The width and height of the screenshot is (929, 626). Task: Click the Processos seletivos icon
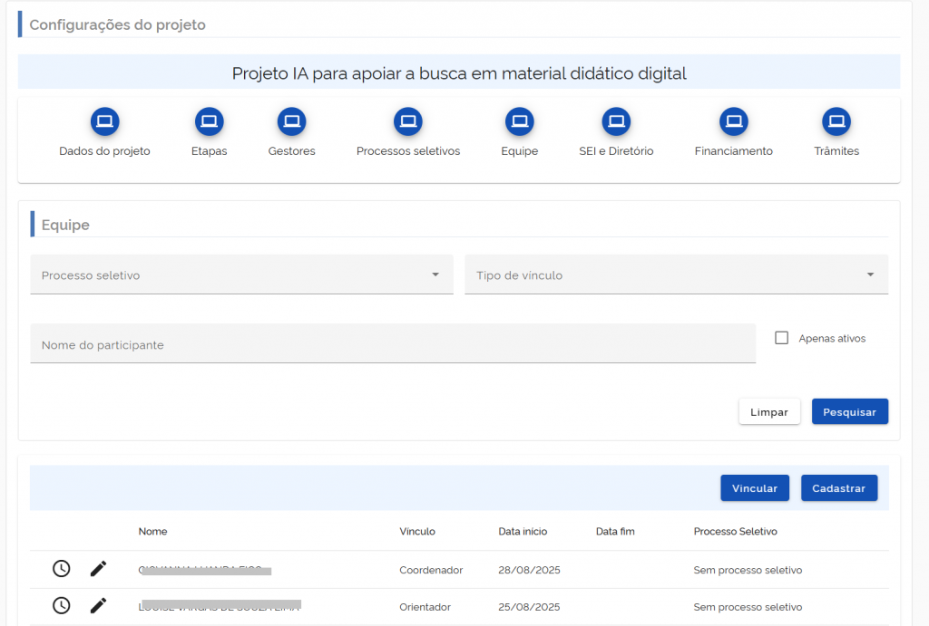click(x=407, y=121)
